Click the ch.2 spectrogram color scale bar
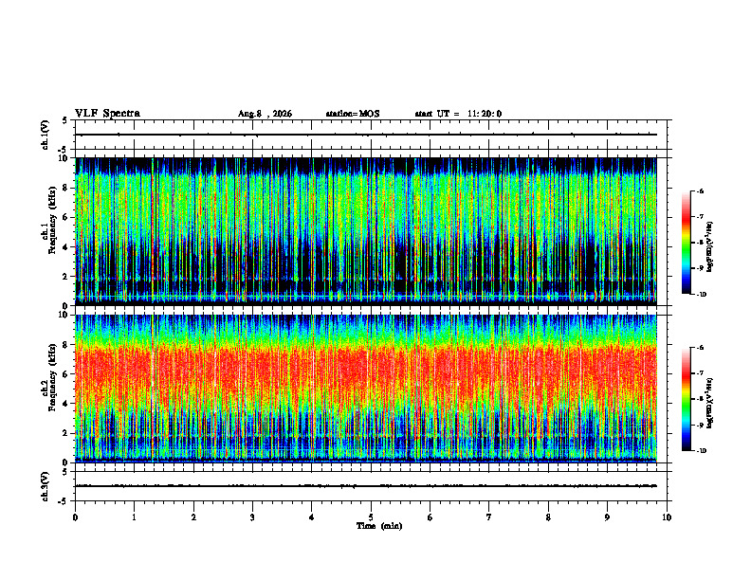Viewport: 751px width, 580px height. 686,399
